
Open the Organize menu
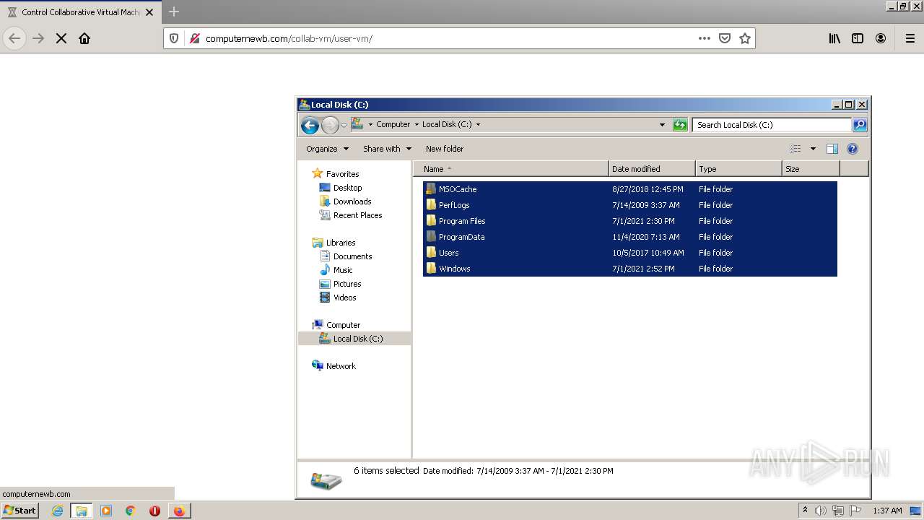(x=327, y=149)
